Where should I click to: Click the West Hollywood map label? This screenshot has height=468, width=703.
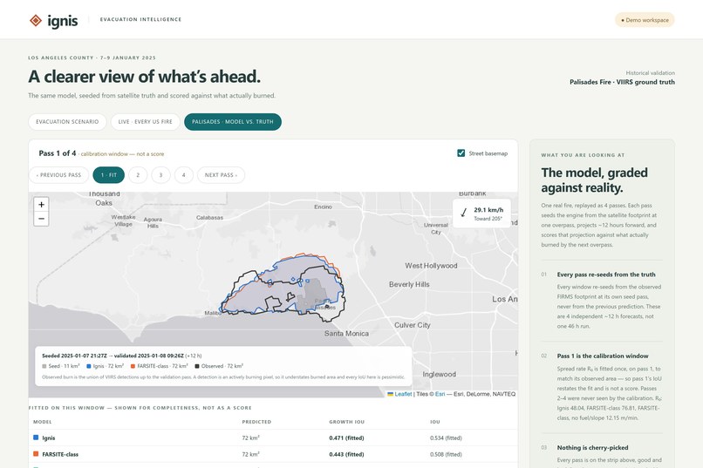431,266
